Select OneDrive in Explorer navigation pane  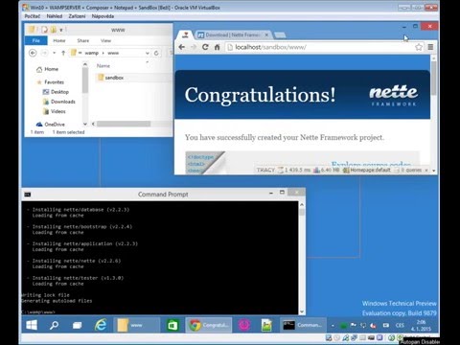(51, 125)
